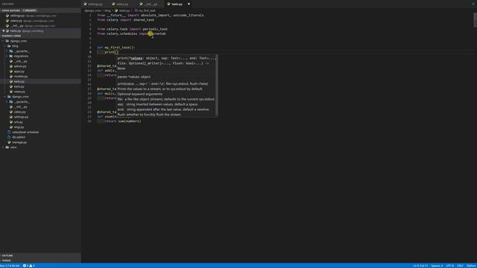
Task: Click 'periodic_task' import on line 4
Action: pyautogui.click(x=155, y=29)
